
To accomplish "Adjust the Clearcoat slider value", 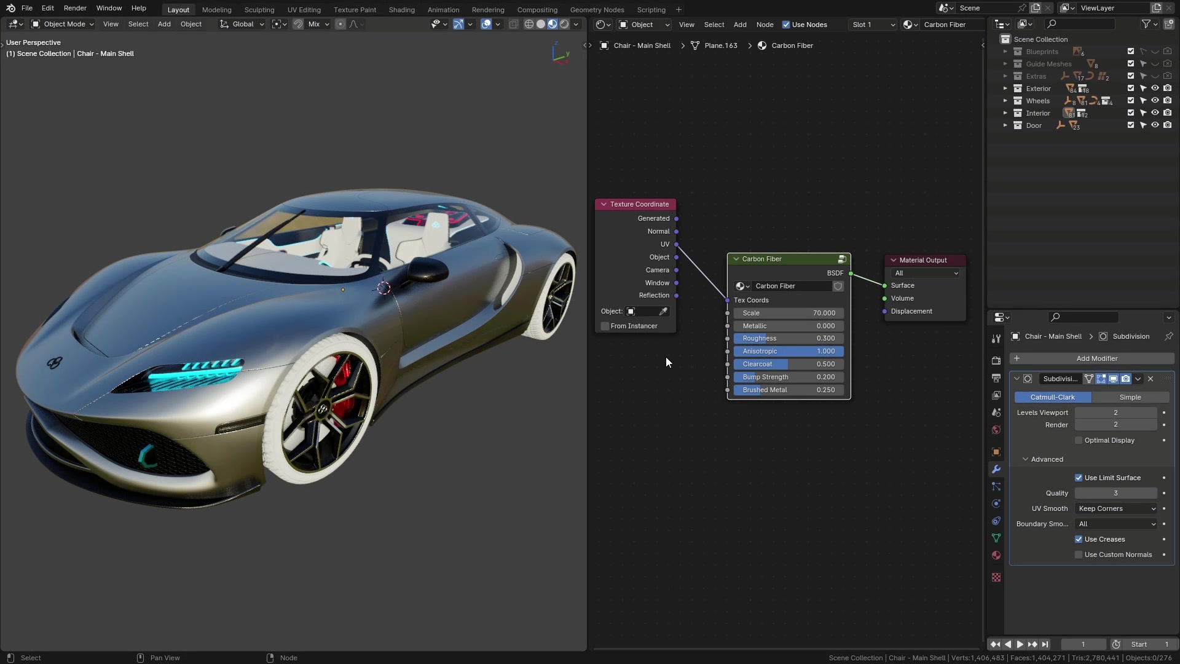I will (x=789, y=364).
